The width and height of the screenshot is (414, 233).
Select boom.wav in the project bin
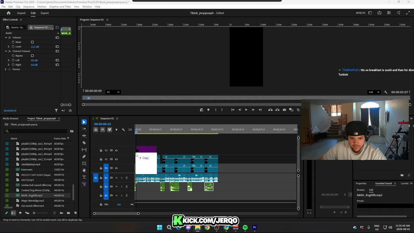(x=27, y=170)
